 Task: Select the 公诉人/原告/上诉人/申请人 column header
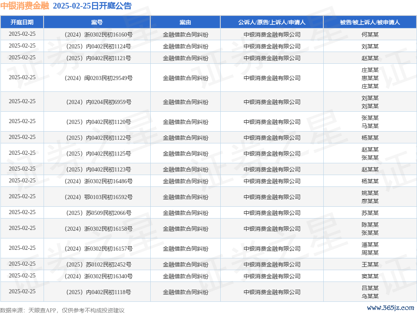click(272, 22)
